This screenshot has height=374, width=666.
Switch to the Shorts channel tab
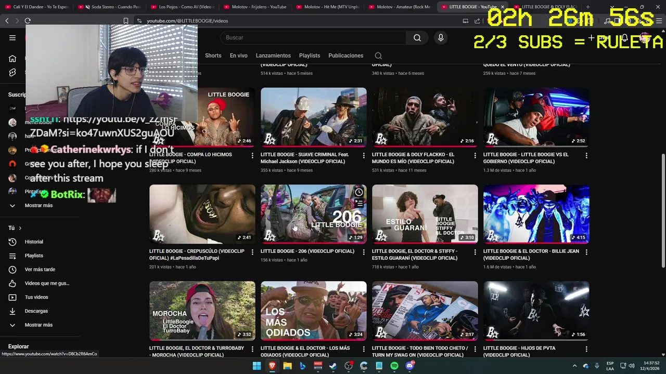[x=213, y=56]
